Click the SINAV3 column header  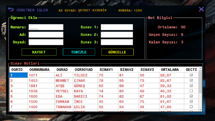click(149, 70)
